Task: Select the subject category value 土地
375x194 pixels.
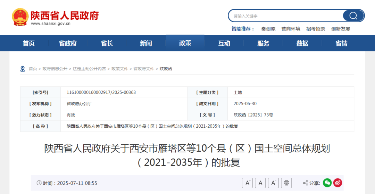Action: [x=238, y=92]
